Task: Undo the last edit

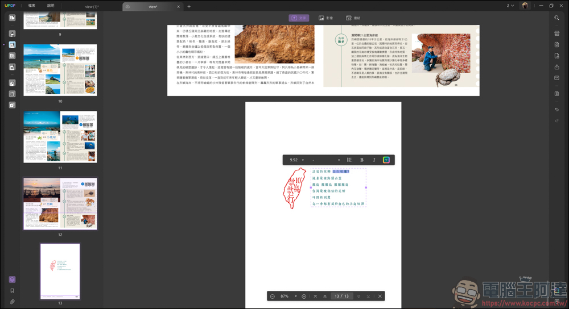Action: pyautogui.click(x=556, y=110)
